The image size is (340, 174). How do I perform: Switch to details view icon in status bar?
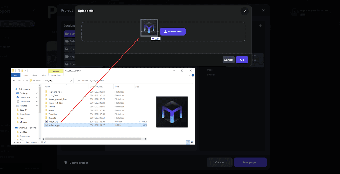pyautogui.click(x=188, y=142)
